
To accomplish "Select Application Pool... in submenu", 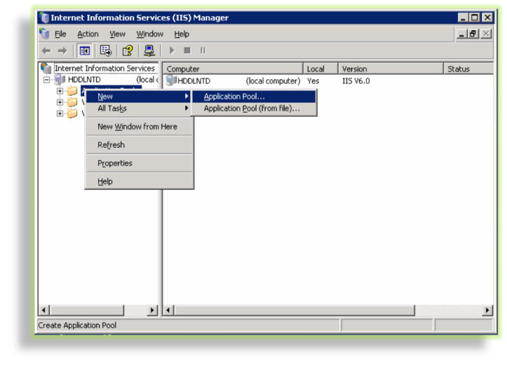I will [254, 96].
